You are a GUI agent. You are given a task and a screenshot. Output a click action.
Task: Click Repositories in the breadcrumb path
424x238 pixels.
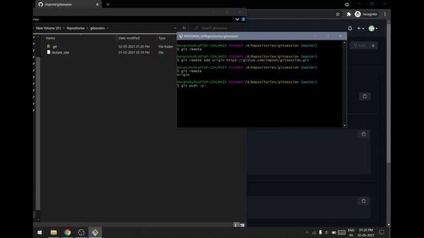click(x=76, y=28)
